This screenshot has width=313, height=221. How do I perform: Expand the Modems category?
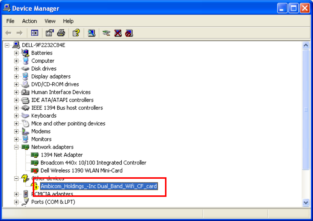[16, 132]
